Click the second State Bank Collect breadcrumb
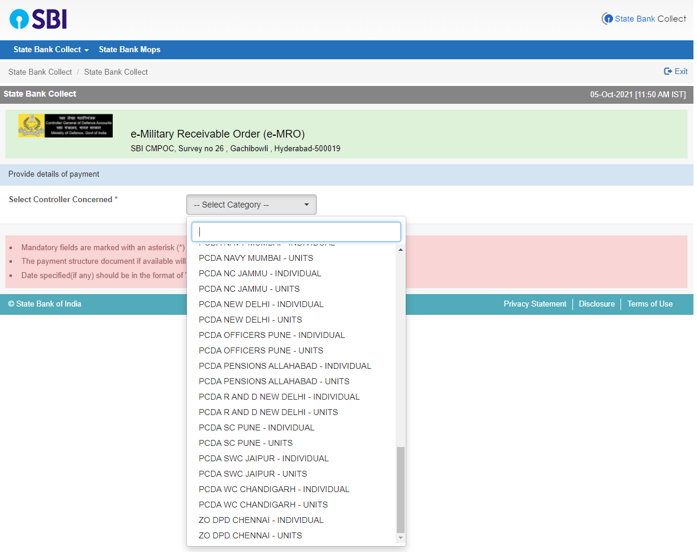Screen dimensions: 697x552 [x=116, y=72]
